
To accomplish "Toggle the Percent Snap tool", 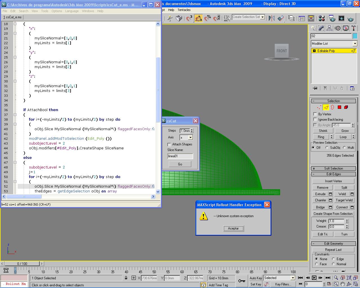I will tap(208, 18).
